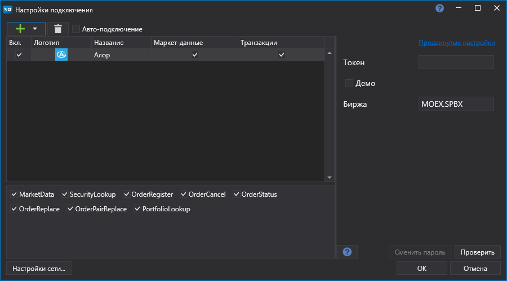Click the help icon beside Сменить пароль
Image resolution: width=507 pixels, height=281 pixels.
[x=347, y=252]
